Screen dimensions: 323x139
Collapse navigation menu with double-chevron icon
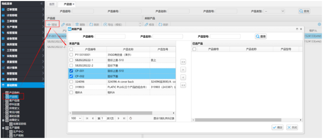pos(42,4)
